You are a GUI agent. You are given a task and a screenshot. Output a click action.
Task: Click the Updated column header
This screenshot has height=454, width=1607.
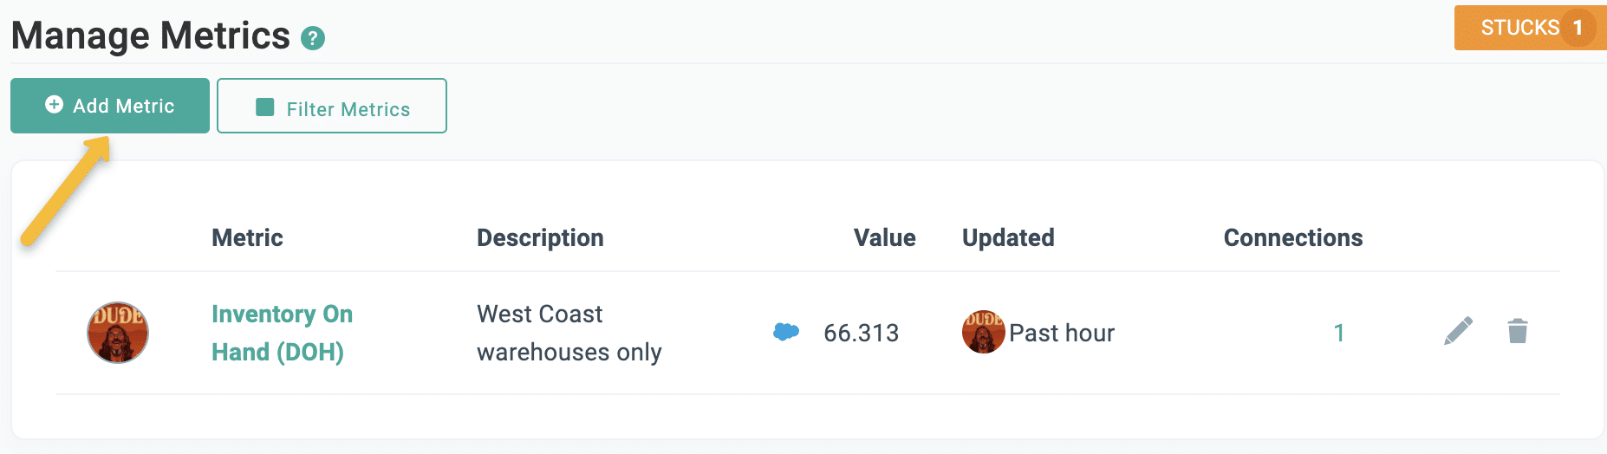[x=1008, y=237]
